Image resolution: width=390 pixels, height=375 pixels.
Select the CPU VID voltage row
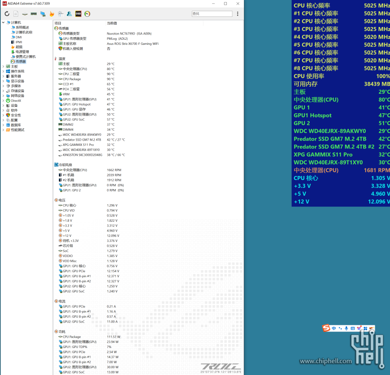tap(148, 211)
